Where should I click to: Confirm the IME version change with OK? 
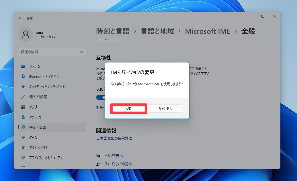[128, 108]
